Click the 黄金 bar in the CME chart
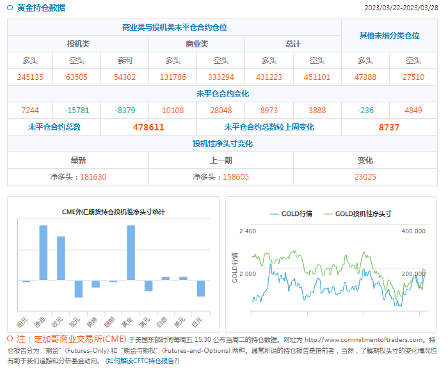The width and height of the screenshot is (448, 372). (131, 252)
